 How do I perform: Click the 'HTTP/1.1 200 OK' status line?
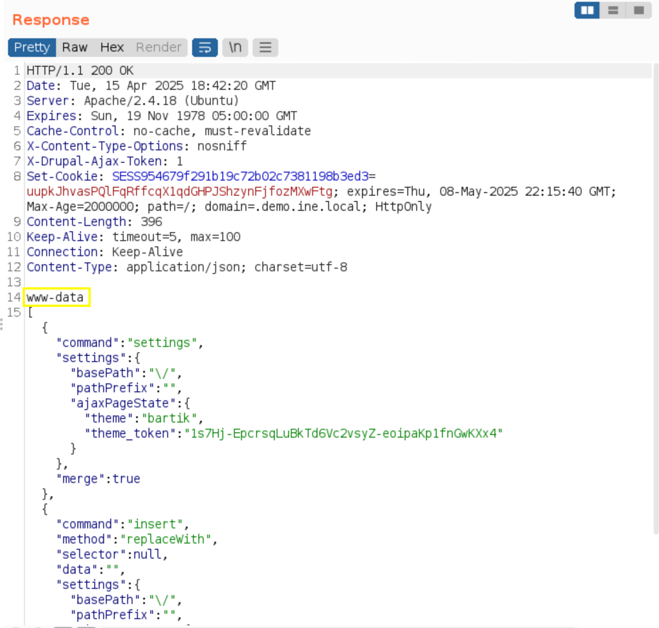coord(80,70)
